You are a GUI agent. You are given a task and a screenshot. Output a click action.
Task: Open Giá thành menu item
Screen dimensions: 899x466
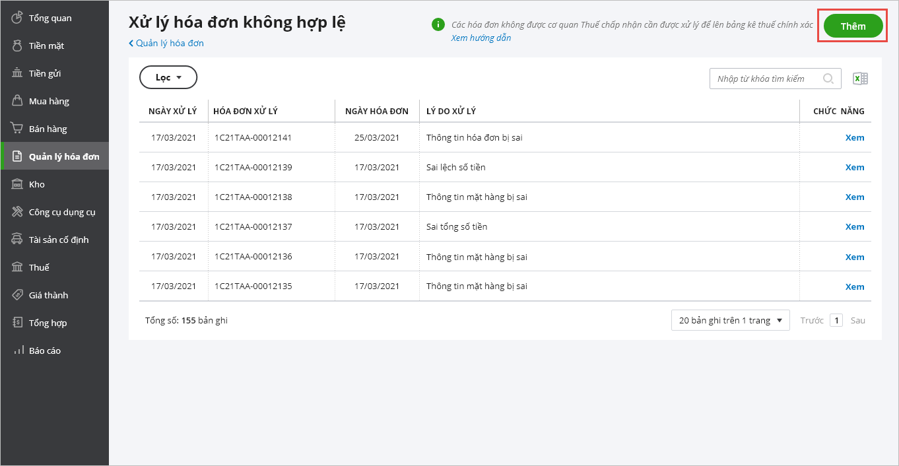pos(48,295)
